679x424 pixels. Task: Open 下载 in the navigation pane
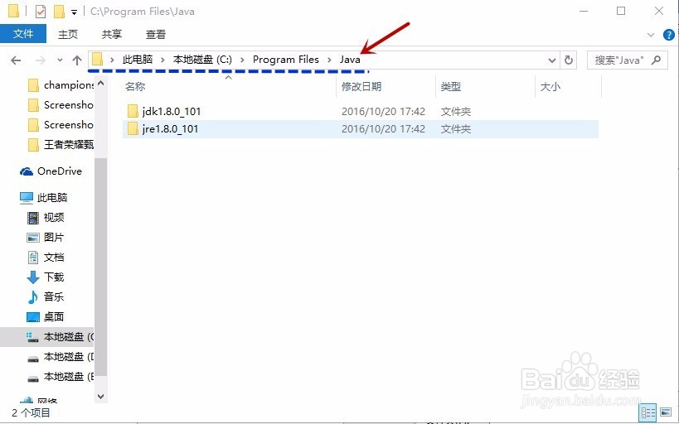(54, 277)
